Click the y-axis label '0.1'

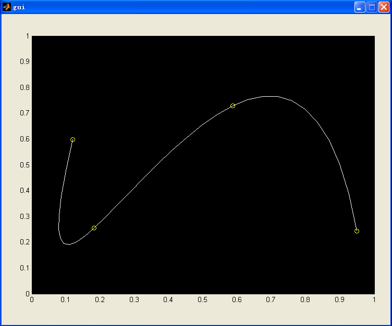click(x=24, y=268)
